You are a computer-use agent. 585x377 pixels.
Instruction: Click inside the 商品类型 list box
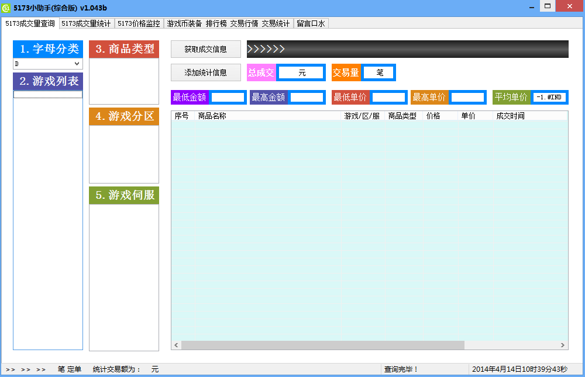[124, 81]
